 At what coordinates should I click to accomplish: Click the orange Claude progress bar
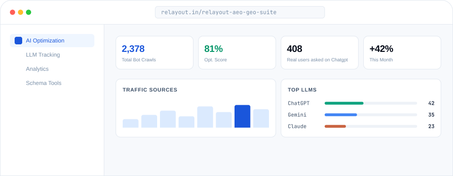click(x=336, y=126)
